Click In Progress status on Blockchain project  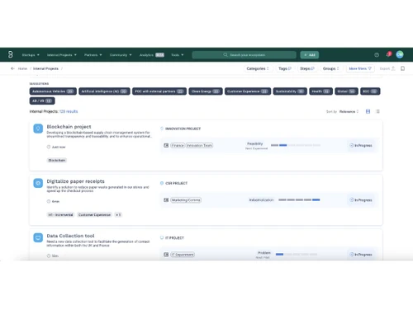point(361,145)
